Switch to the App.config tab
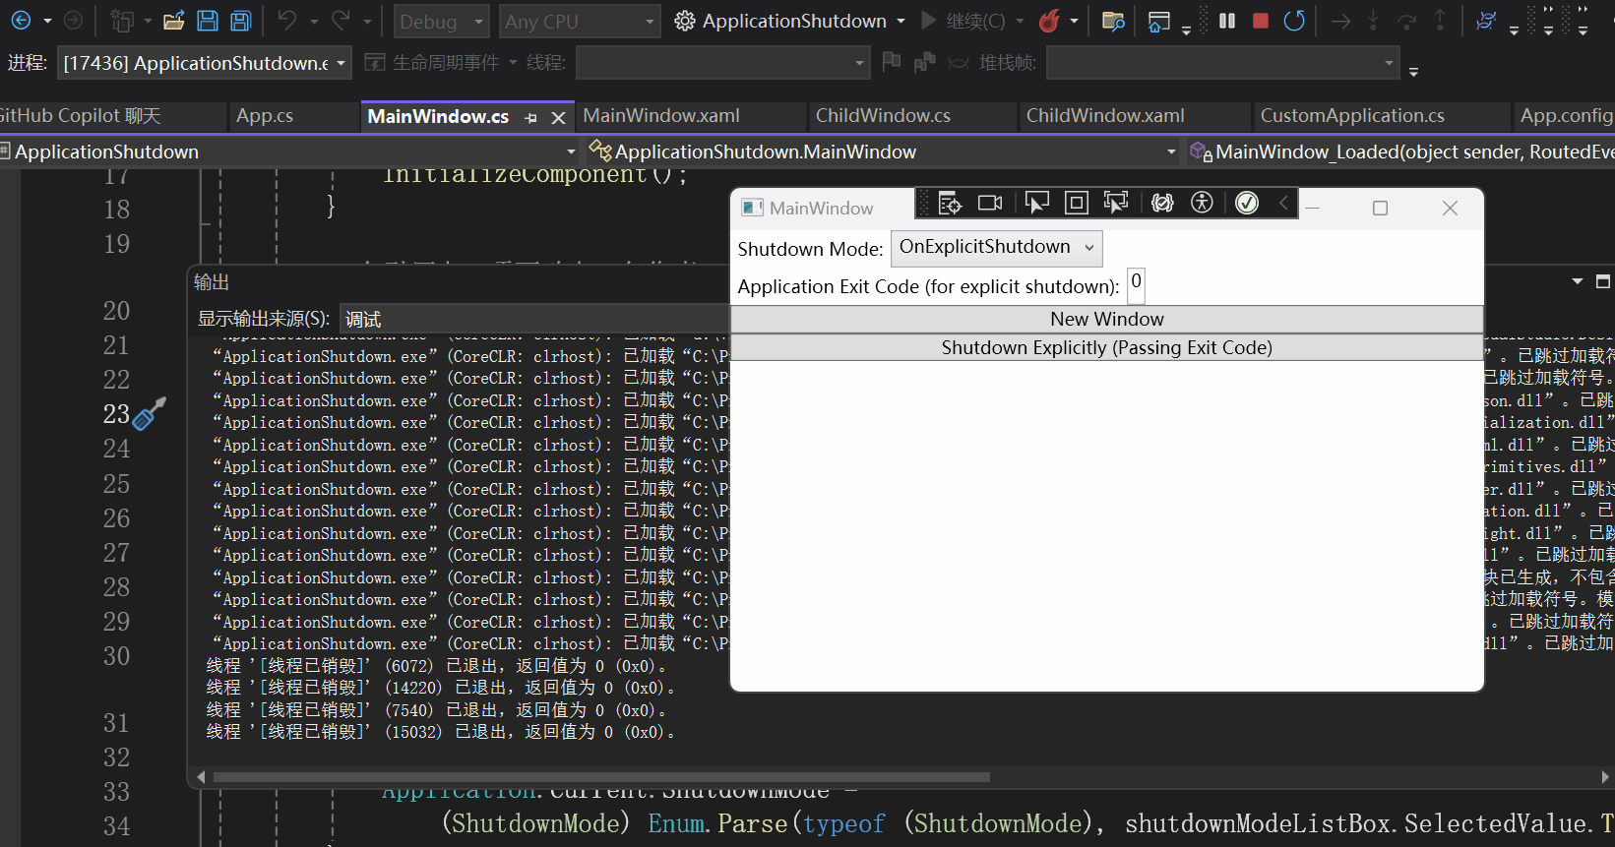Image resolution: width=1615 pixels, height=847 pixels. point(1566,116)
